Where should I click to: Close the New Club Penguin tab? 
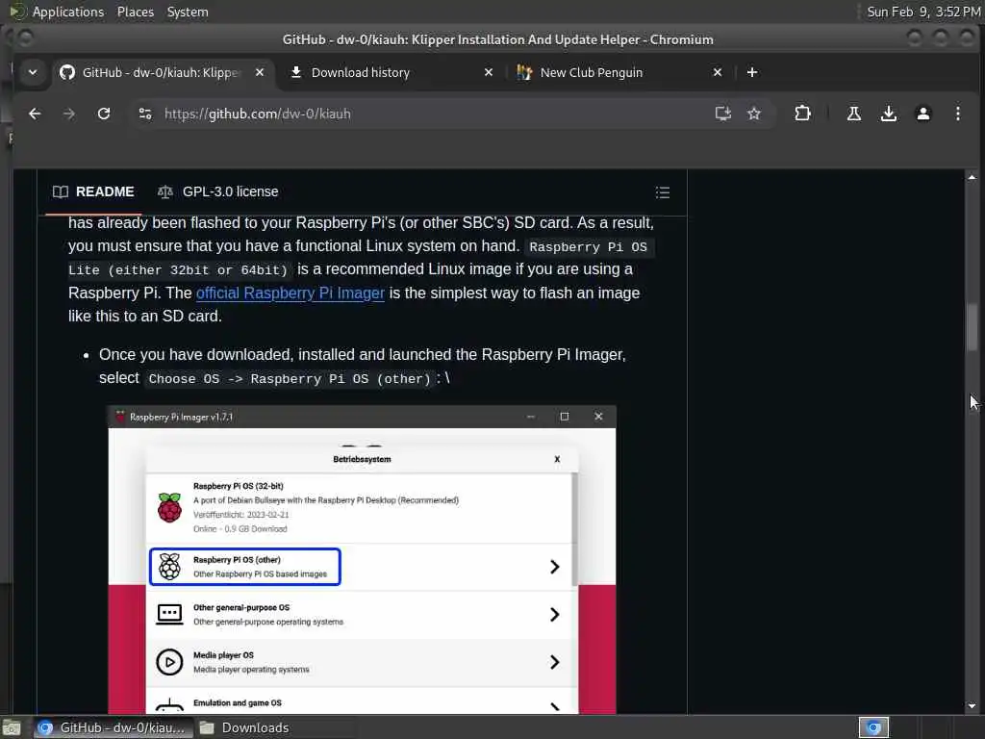(x=718, y=72)
